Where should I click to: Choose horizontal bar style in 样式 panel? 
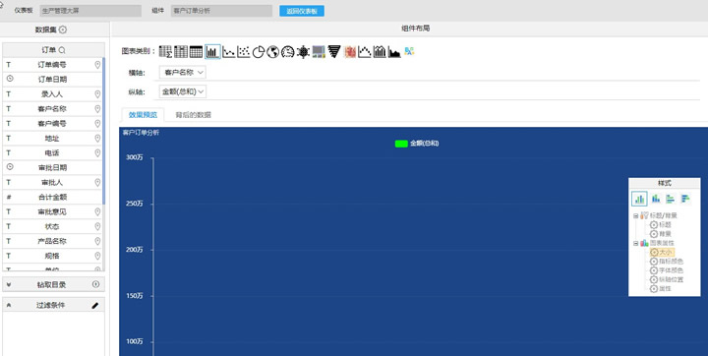coord(671,199)
